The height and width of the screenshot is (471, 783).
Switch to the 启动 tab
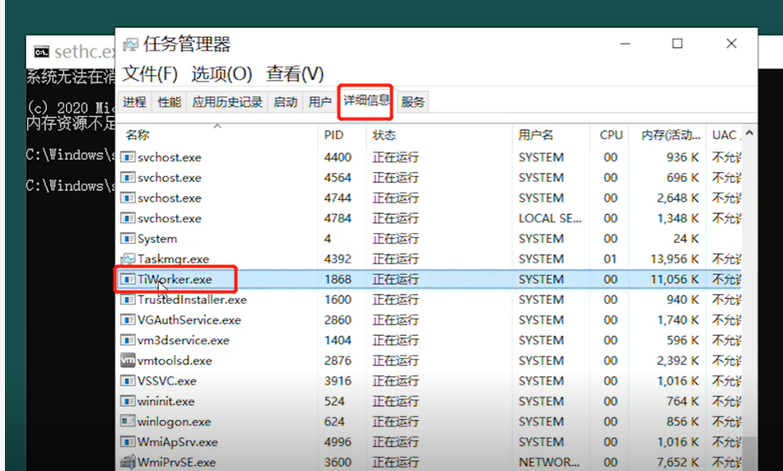[286, 102]
